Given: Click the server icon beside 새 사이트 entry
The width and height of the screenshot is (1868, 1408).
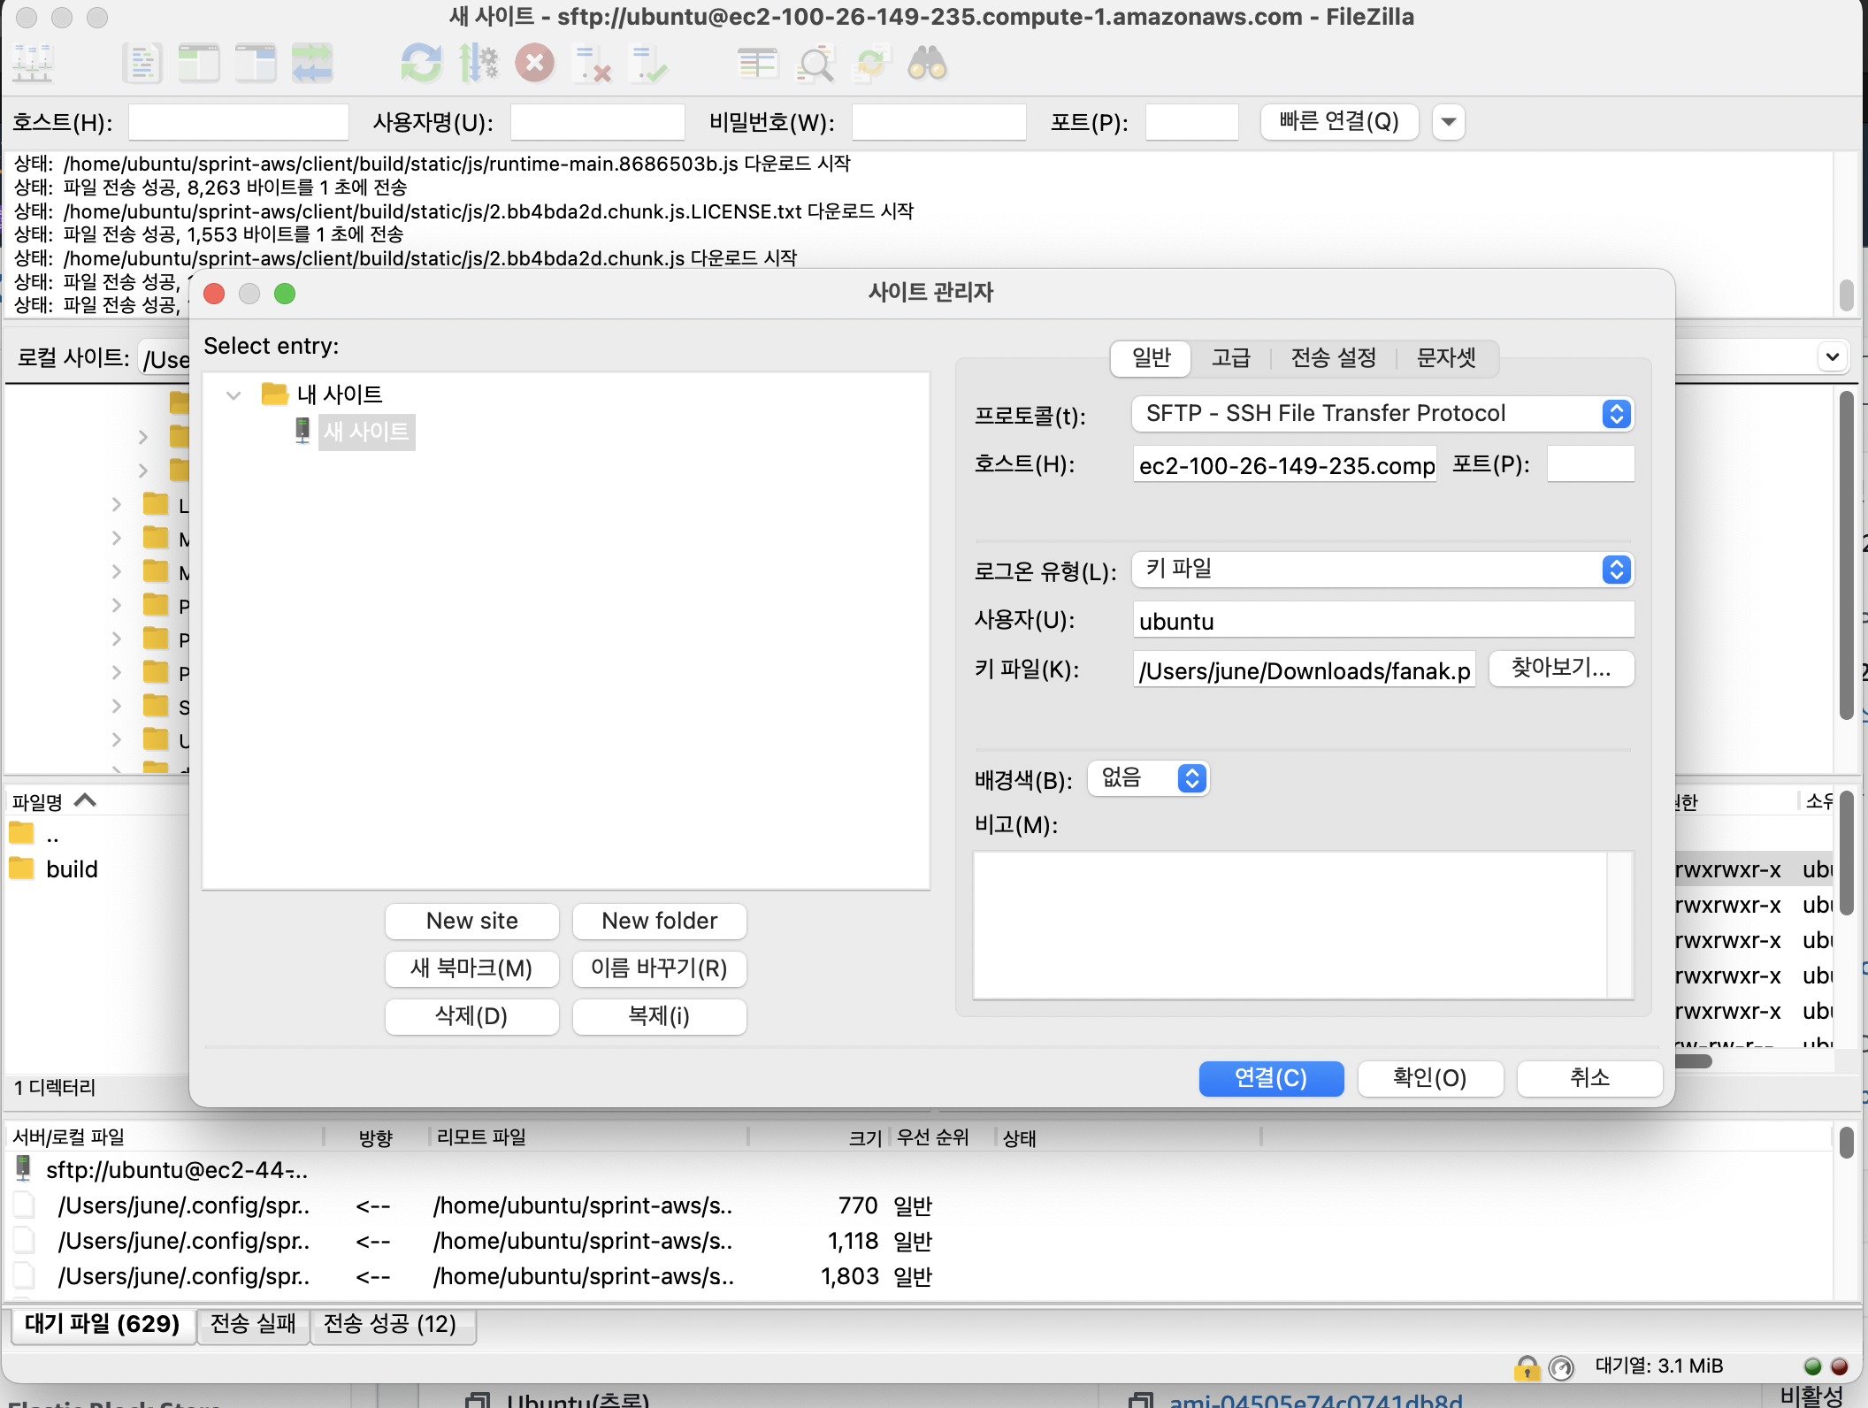Looking at the screenshot, I should (x=302, y=432).
